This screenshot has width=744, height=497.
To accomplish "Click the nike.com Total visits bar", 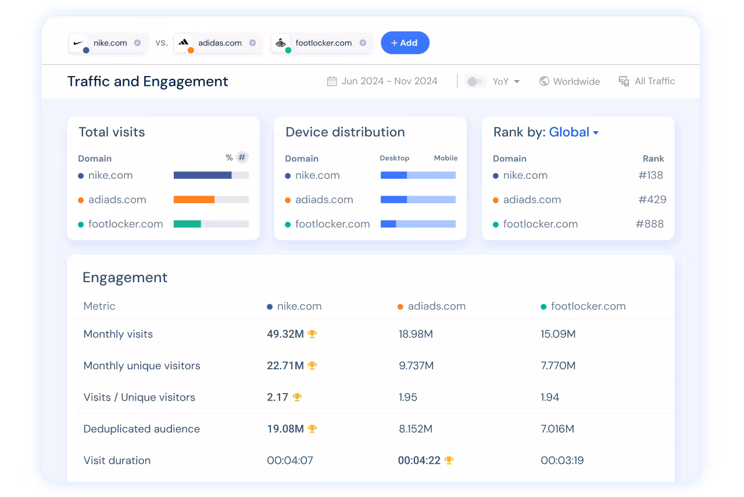I will (203, 175).
